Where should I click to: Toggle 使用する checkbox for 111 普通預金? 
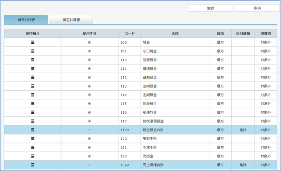click(x=89, y=69)
